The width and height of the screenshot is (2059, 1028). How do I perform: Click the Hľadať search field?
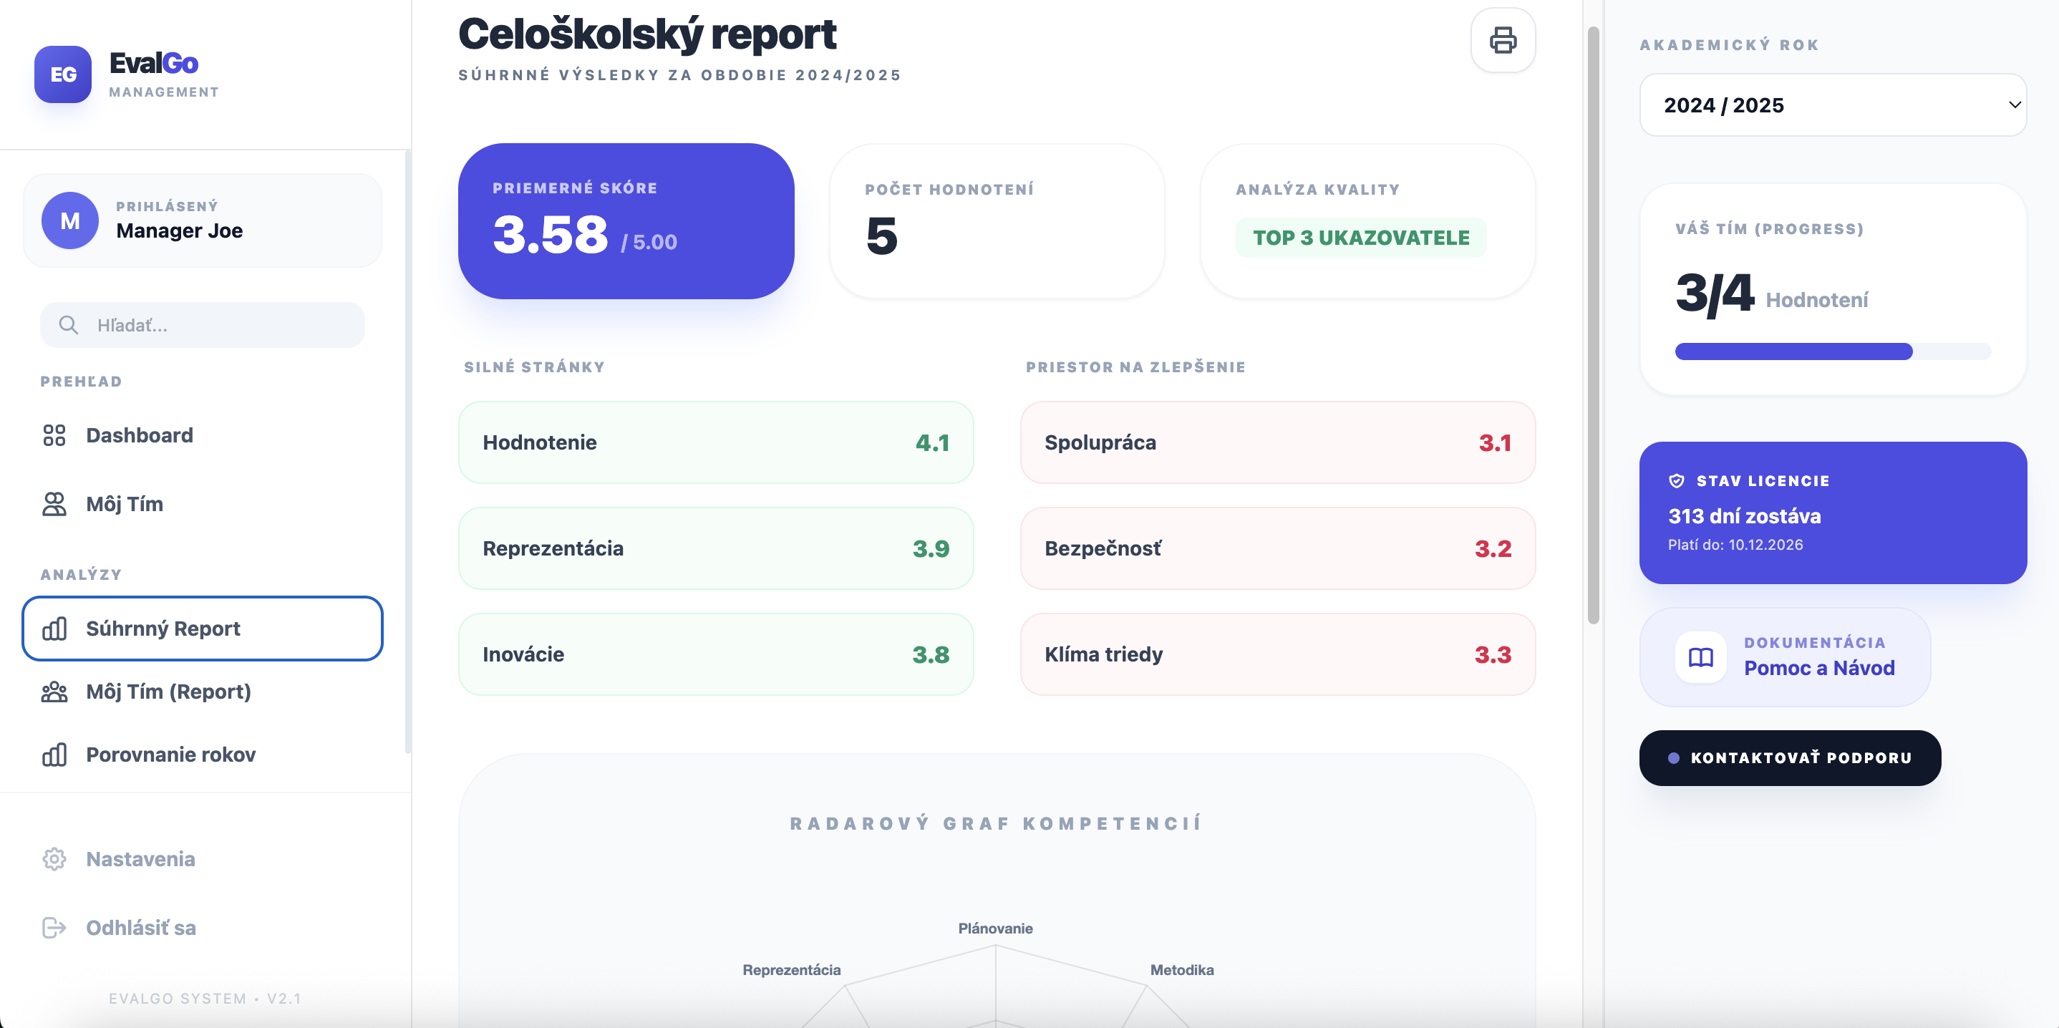point(201,324)
